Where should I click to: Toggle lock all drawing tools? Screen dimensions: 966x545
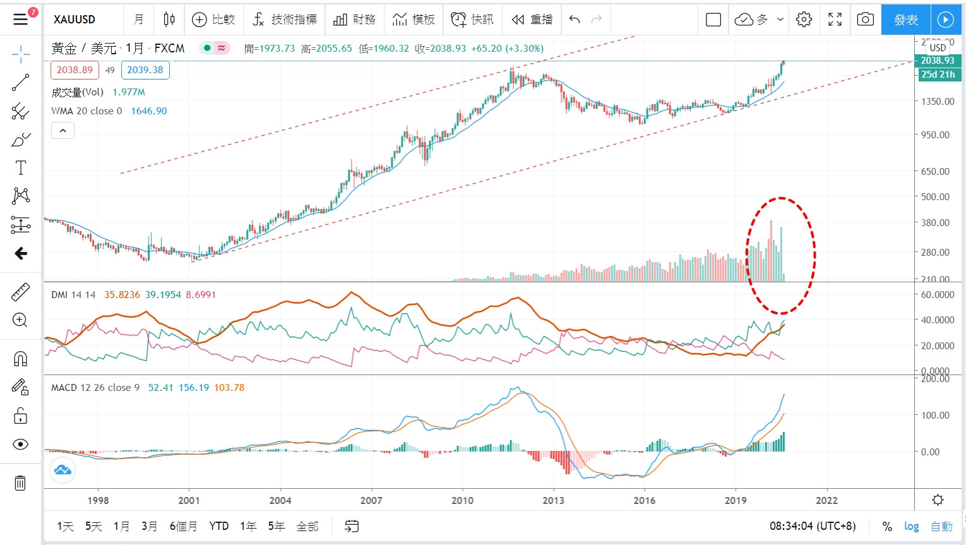(20, 416)
